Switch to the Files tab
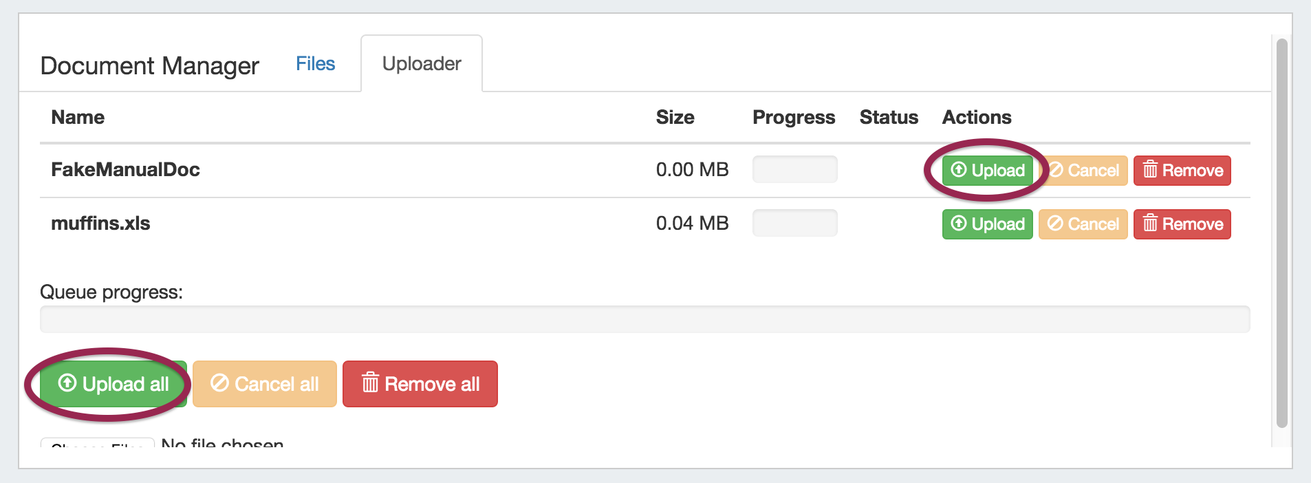This screenshot has width=1311, height=483. point(315,64)
